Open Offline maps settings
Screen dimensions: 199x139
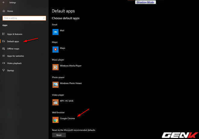pos(13,49)
